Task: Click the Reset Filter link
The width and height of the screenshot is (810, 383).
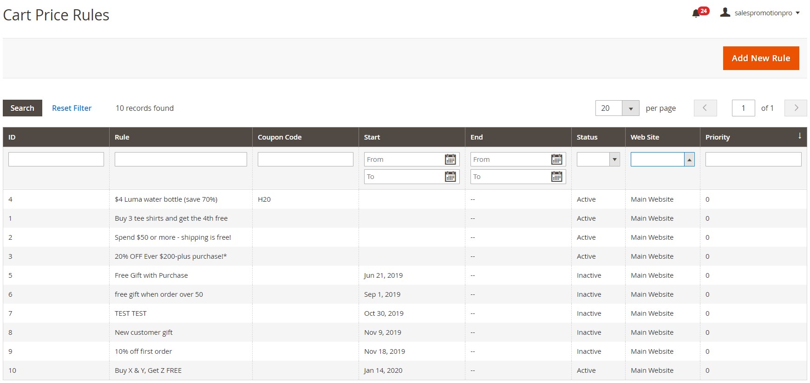Action: click(x=72, y=108)
